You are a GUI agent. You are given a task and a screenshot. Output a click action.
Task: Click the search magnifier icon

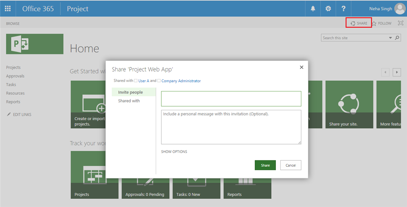397,38
